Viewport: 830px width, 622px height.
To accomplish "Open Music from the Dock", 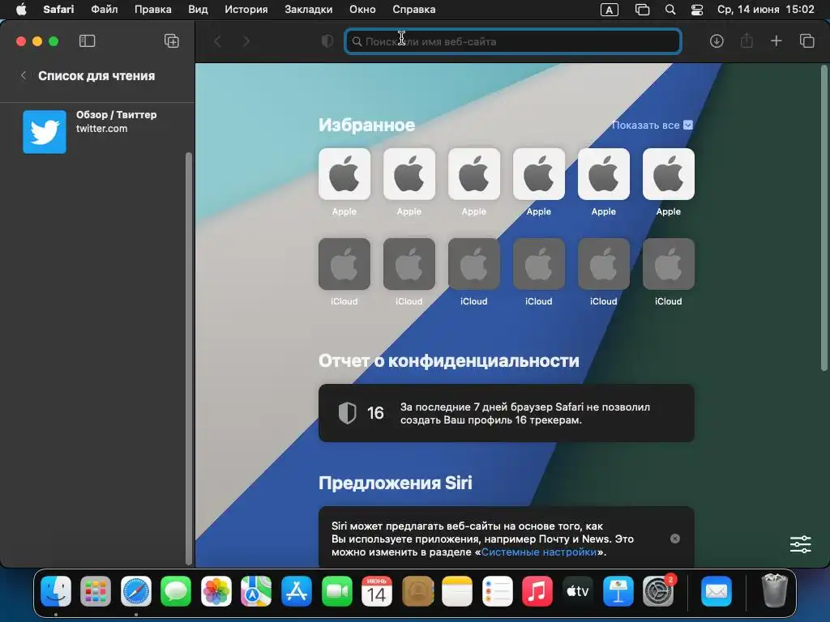I will [537, 590].
